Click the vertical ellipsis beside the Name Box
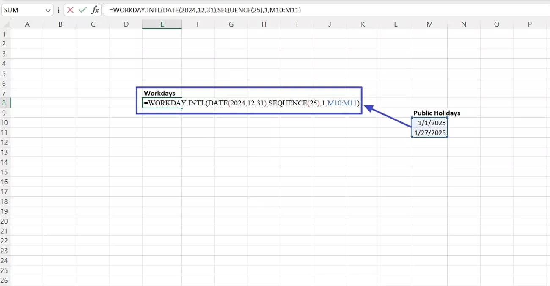The height and width of the screenshot is (286, 550). point(58,9)
